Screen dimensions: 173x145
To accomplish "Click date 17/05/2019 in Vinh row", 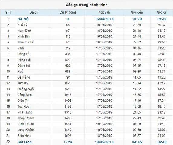I will (104, 48).
